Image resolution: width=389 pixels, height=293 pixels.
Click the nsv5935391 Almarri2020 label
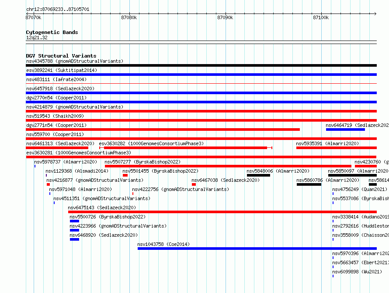click(327, 143)
